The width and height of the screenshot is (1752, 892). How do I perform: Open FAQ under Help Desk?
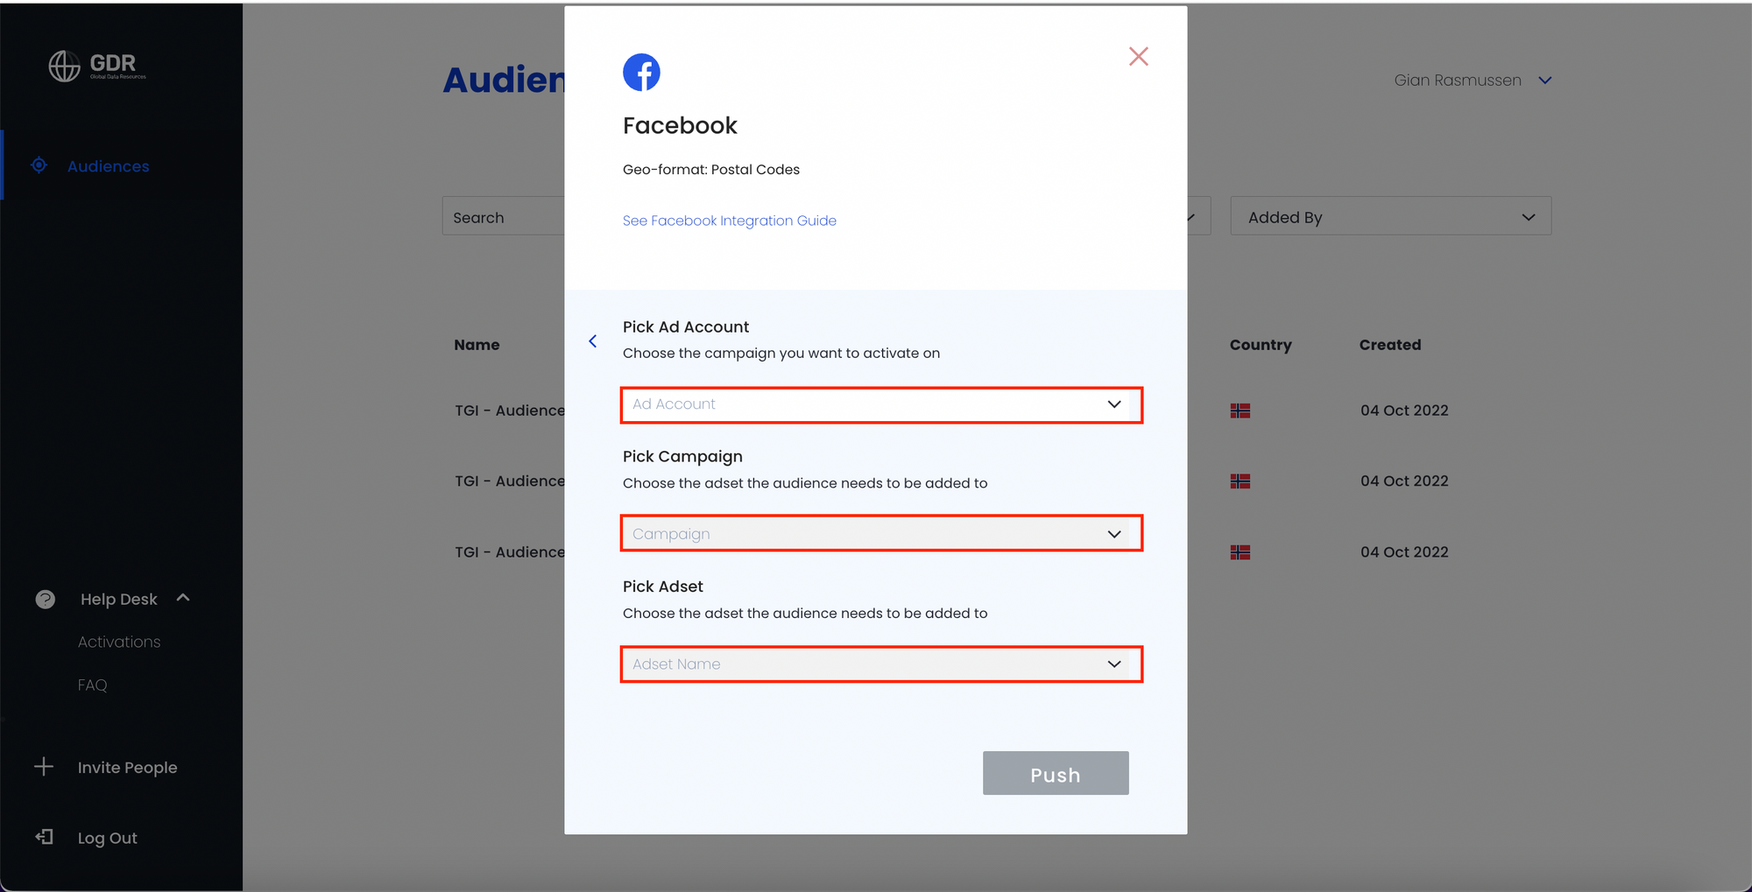92,685
